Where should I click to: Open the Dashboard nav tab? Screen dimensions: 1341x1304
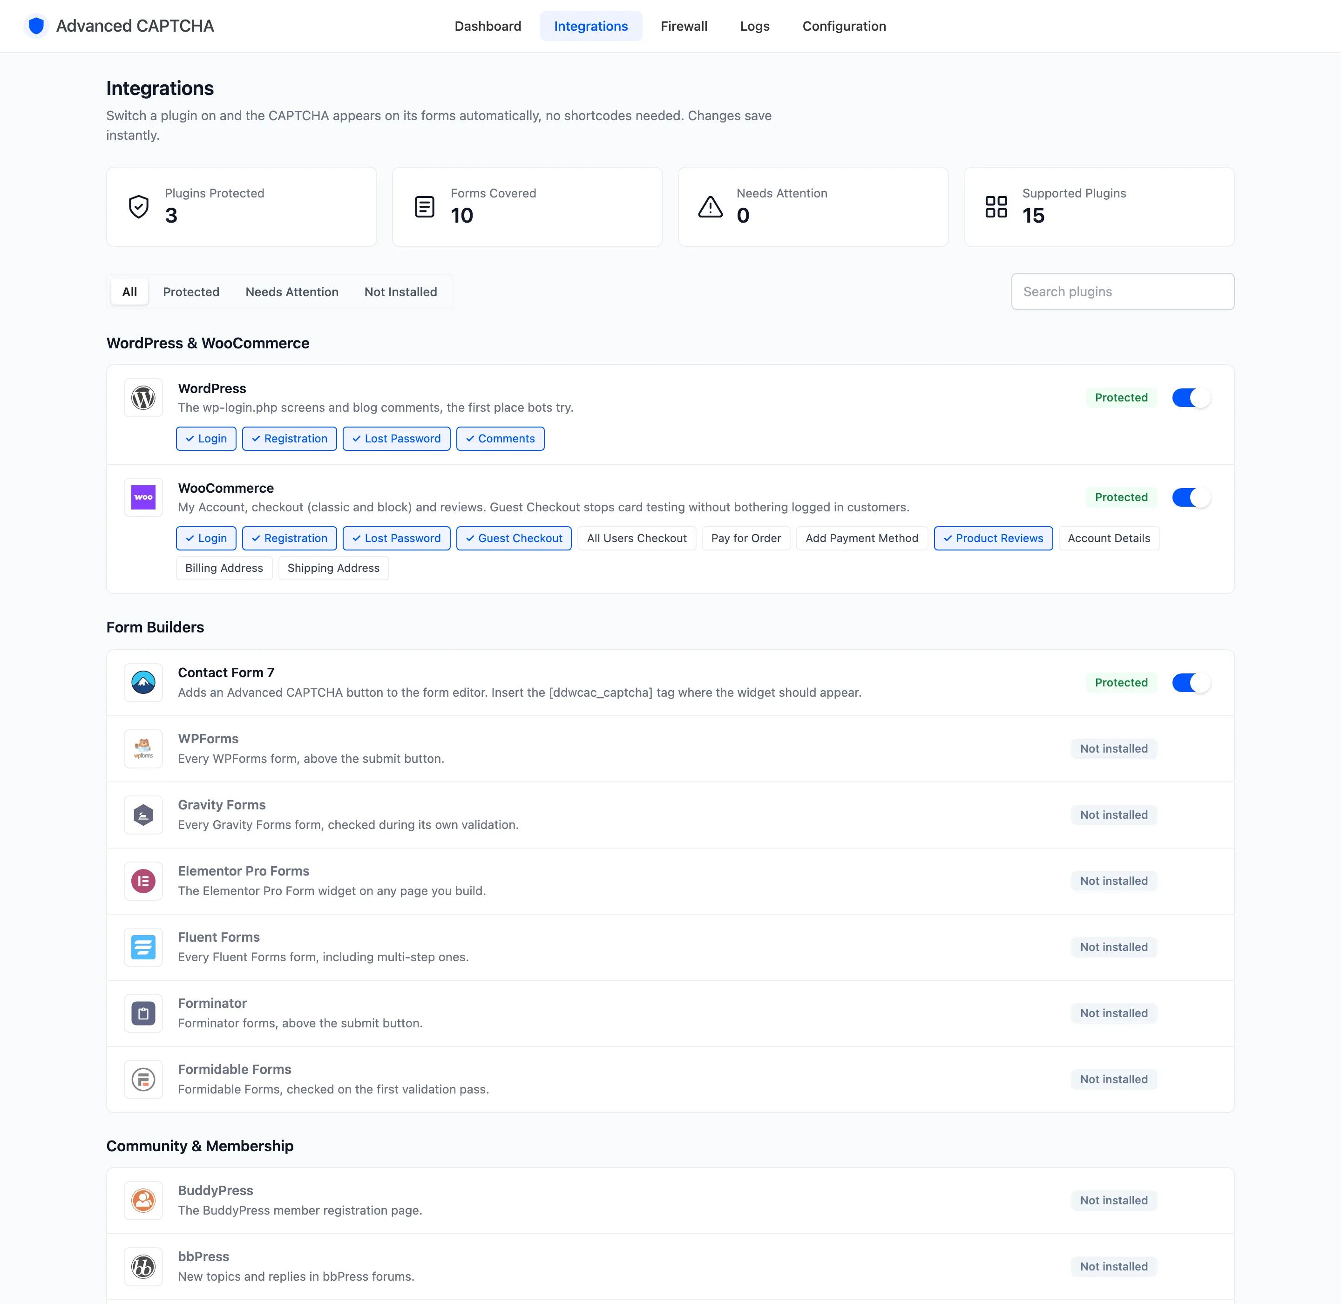point(488,26)
